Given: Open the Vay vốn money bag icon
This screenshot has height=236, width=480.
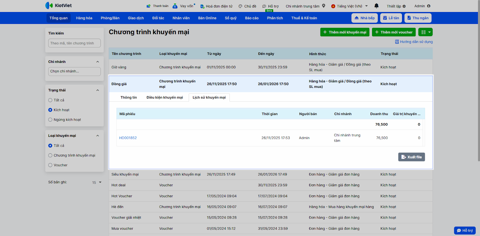Looking at the screenshot, I should 175,6.
